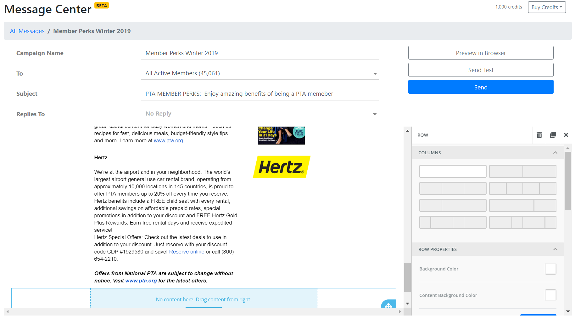575x330 pixels.
Task: Edit the Subject field
Action: [260, 94]
